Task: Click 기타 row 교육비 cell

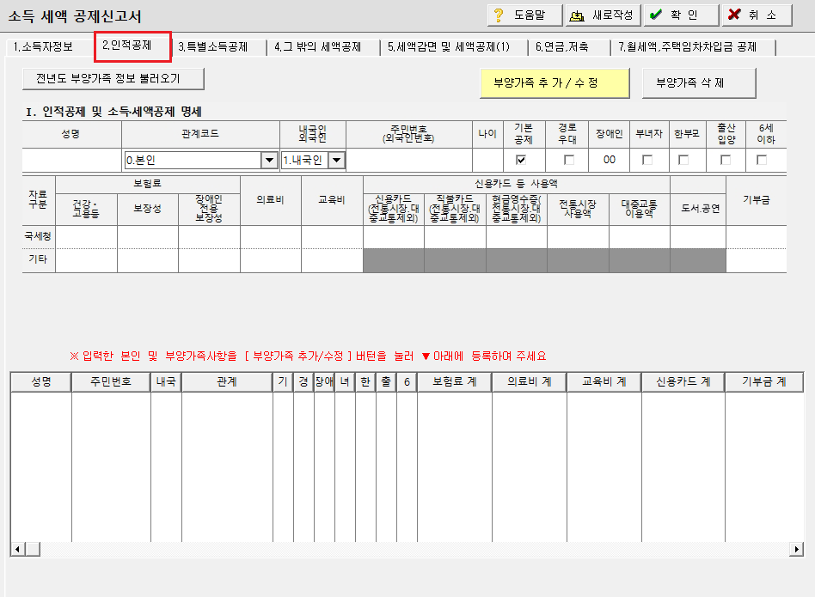Action: [332, 260]
